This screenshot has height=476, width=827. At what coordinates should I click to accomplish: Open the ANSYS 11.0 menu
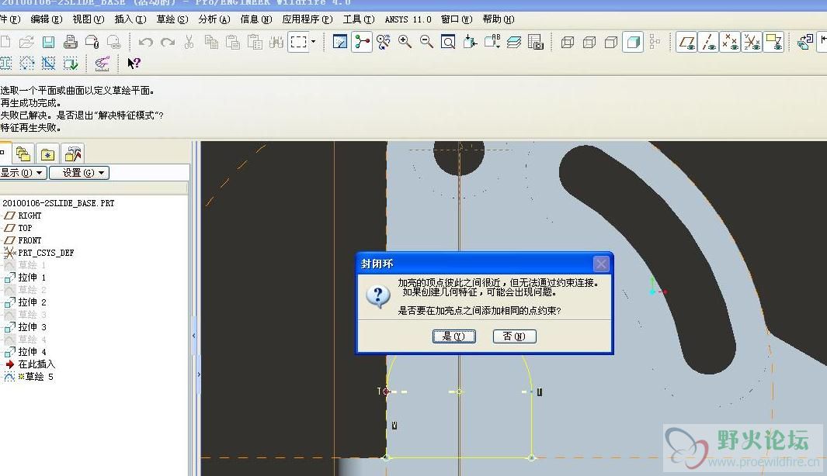pos(408,19)
